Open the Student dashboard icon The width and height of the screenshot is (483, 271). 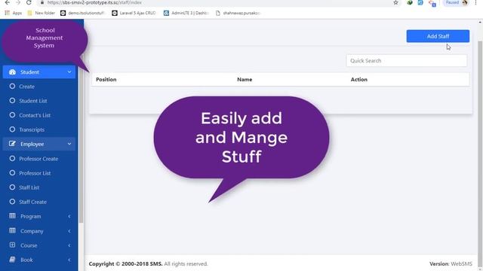(12, 72)
